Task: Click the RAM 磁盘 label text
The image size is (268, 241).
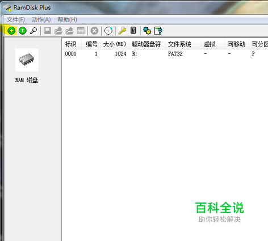Action: (x=27, y=80)
